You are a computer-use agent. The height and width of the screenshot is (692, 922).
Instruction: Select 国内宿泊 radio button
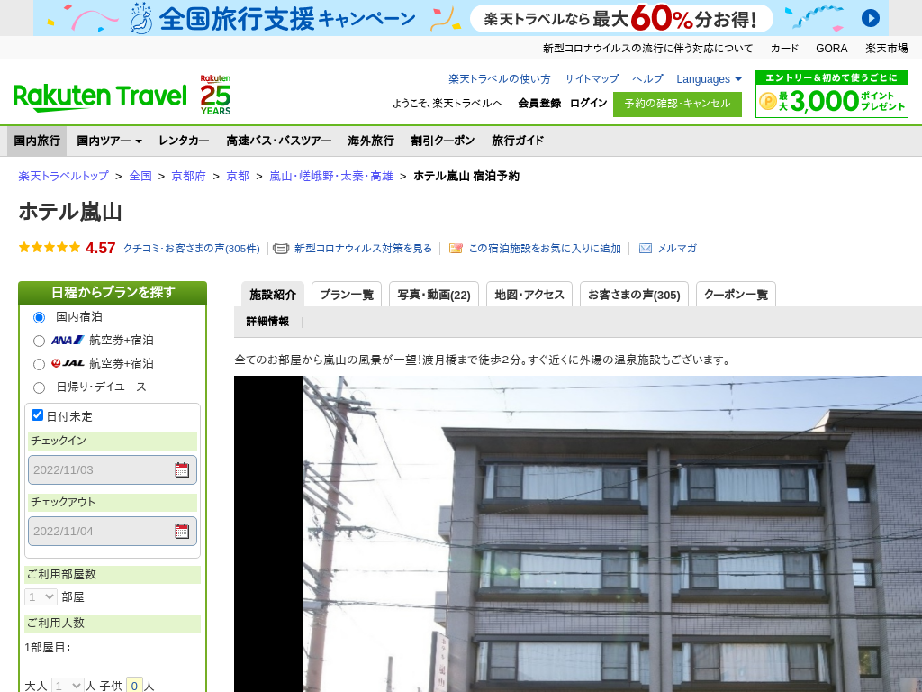(39, 317)
